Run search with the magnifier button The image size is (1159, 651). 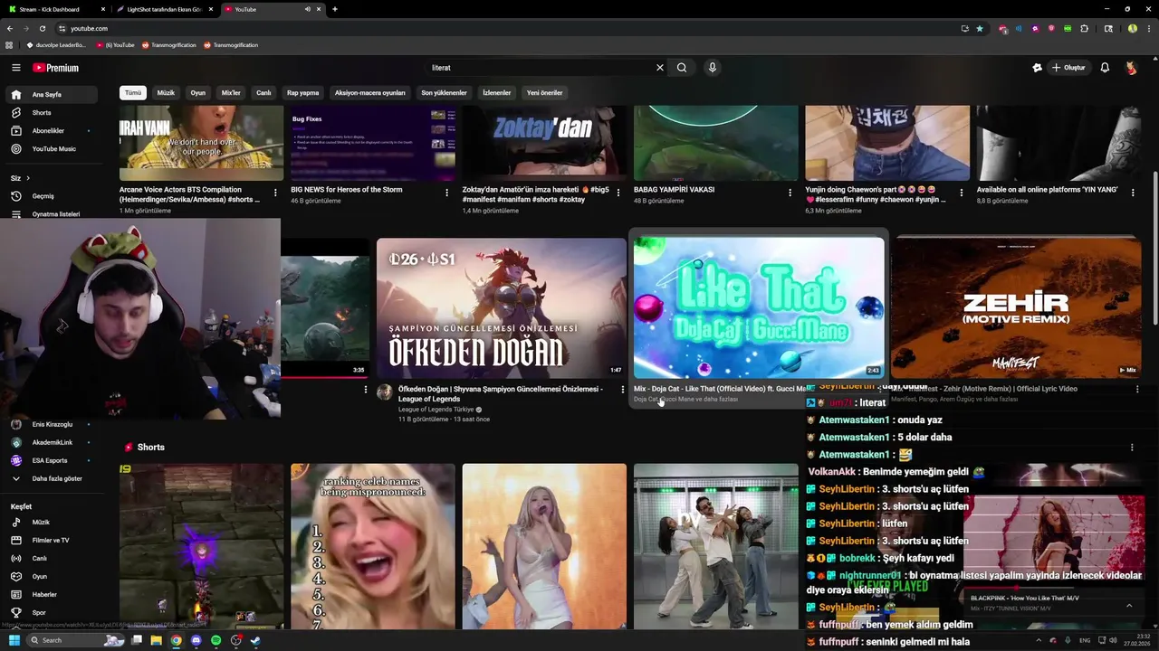tap(682, 68)
